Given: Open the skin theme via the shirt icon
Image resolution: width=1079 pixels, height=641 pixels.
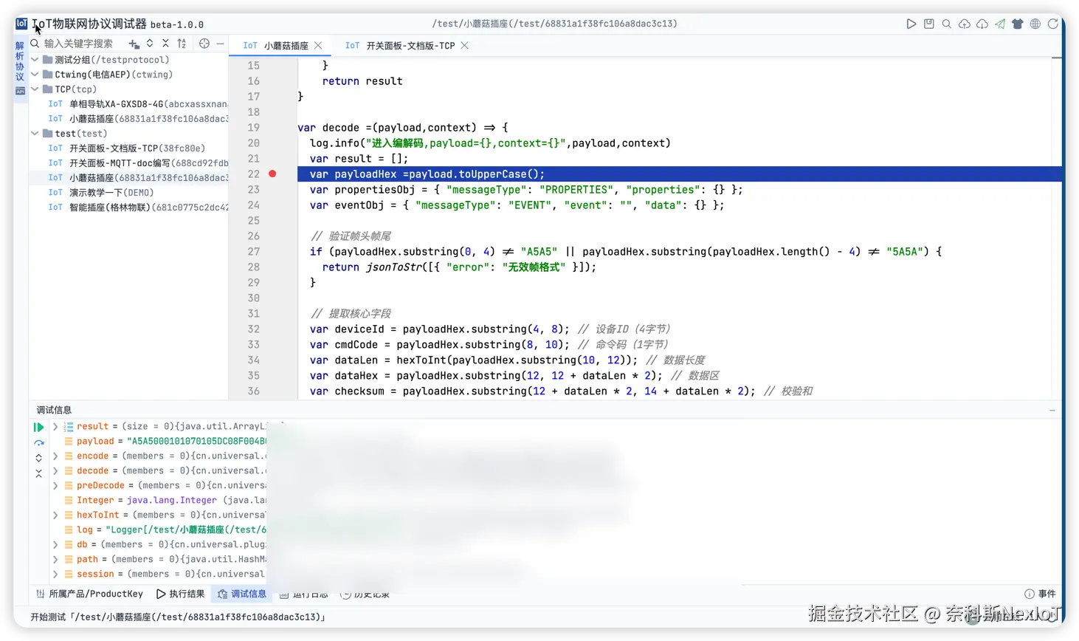Looking at the screenshot, I should 1018,24.
